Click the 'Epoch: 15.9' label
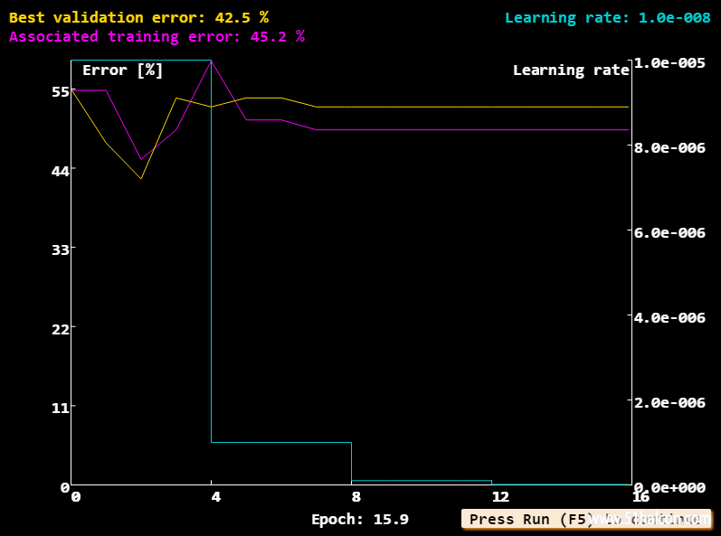721x536 pixels. pyautogui.click(x=360, y=519)
